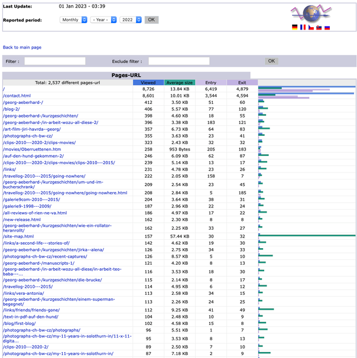Viewport: 357px width, 358px height.
Task: Click the French flag icon
Action: [303, 27]
